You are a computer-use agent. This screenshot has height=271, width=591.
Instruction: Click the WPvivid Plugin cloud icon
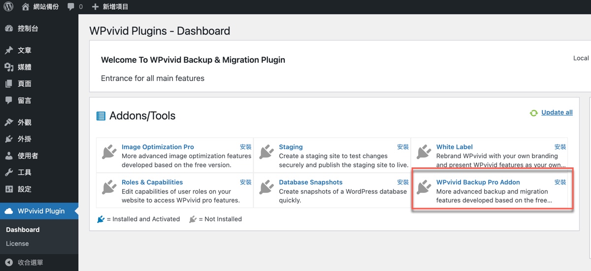pyautogui.click(x=9, y=211)
